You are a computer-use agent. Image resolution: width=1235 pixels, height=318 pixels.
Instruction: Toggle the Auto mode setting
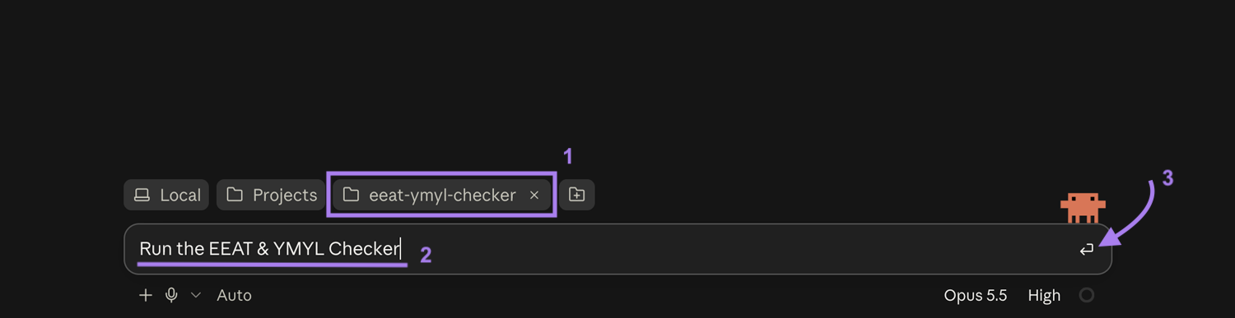tap(235, 295)
